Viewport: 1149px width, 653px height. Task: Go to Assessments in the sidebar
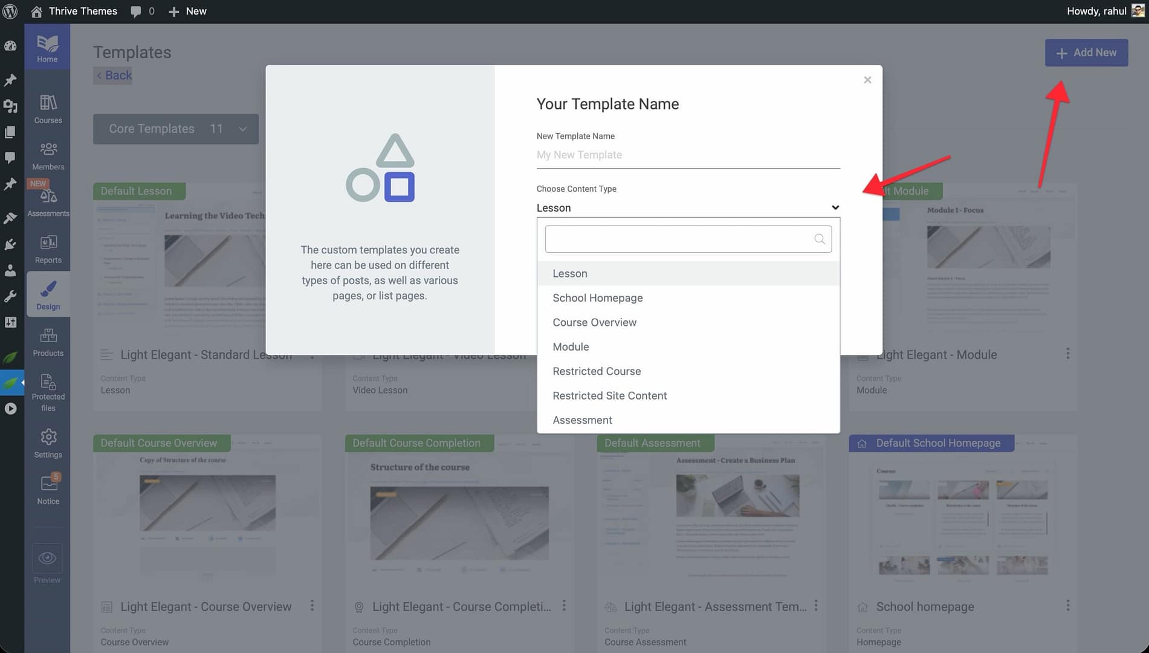click(48, 202)
